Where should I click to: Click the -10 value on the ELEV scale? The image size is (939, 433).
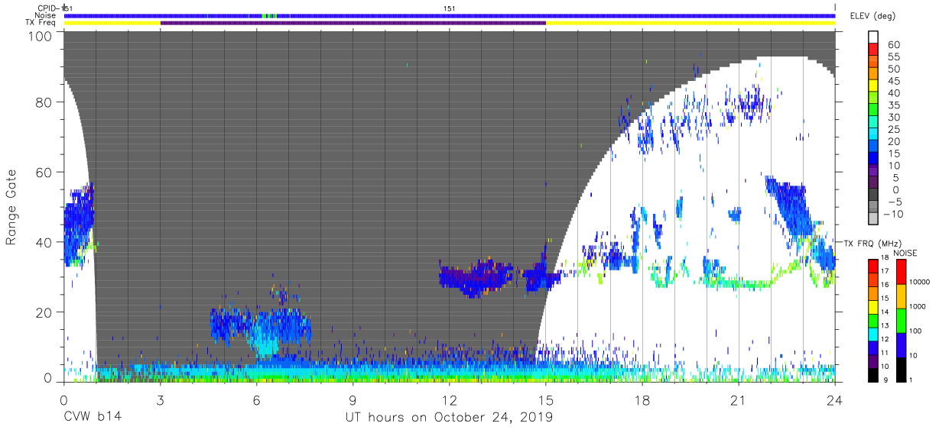893,215
